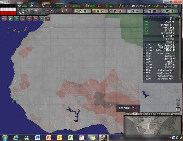The image size is (183, 141).
Task: Open the 科研 technology tab
Action: (117, 11)
